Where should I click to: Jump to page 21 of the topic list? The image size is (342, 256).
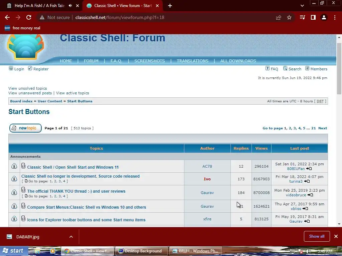[x=313, y=128]
